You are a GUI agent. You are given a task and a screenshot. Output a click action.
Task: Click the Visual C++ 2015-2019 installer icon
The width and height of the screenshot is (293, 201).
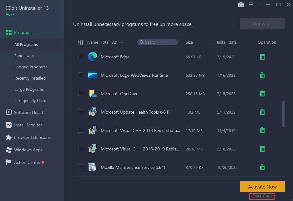point(93,149)
